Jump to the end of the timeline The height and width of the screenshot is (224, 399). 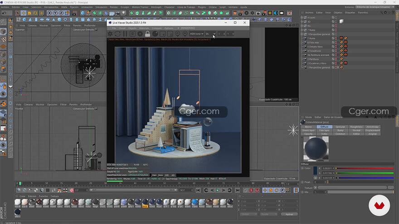pos(238,190)
